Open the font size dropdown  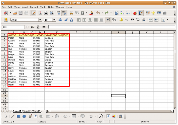[54, 20]
